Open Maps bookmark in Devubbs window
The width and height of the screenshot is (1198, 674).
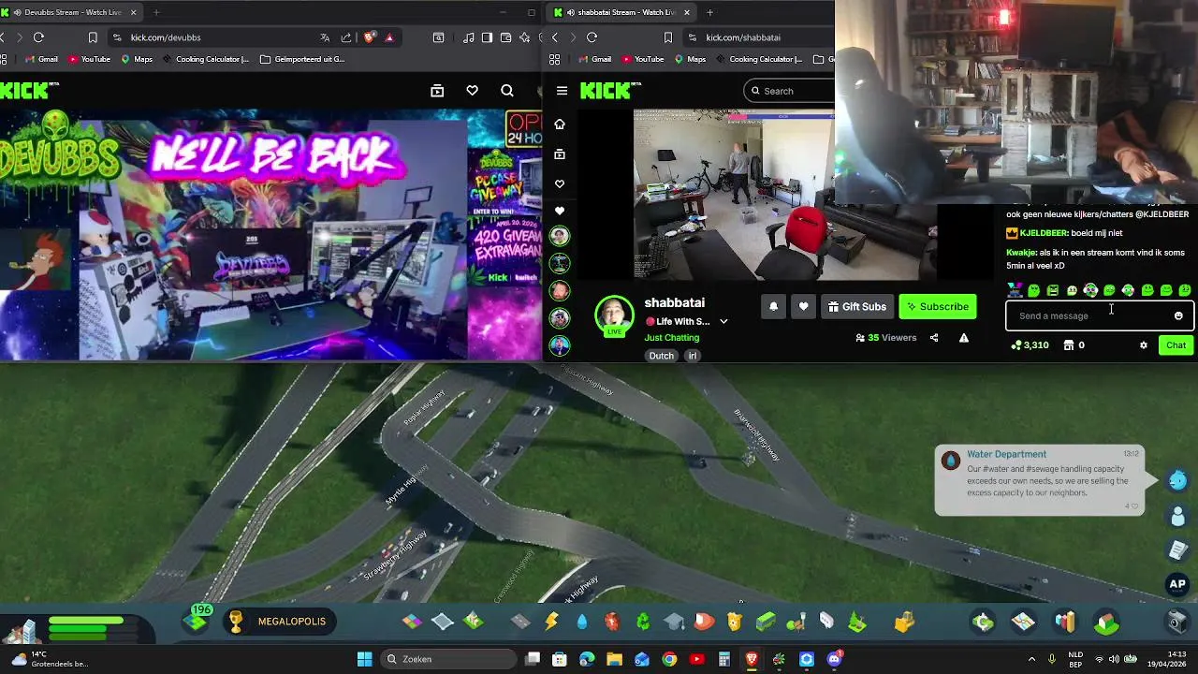tap(137, 59)
